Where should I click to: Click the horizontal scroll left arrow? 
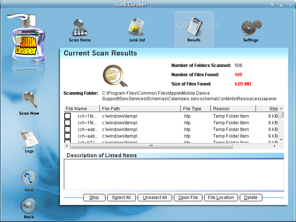click(67, 146)
